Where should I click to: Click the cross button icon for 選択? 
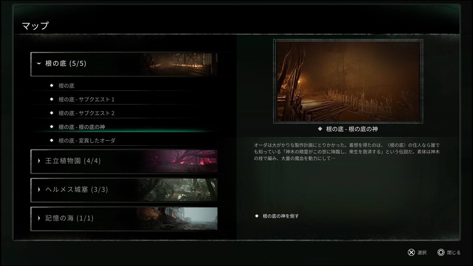pos(412,253)
